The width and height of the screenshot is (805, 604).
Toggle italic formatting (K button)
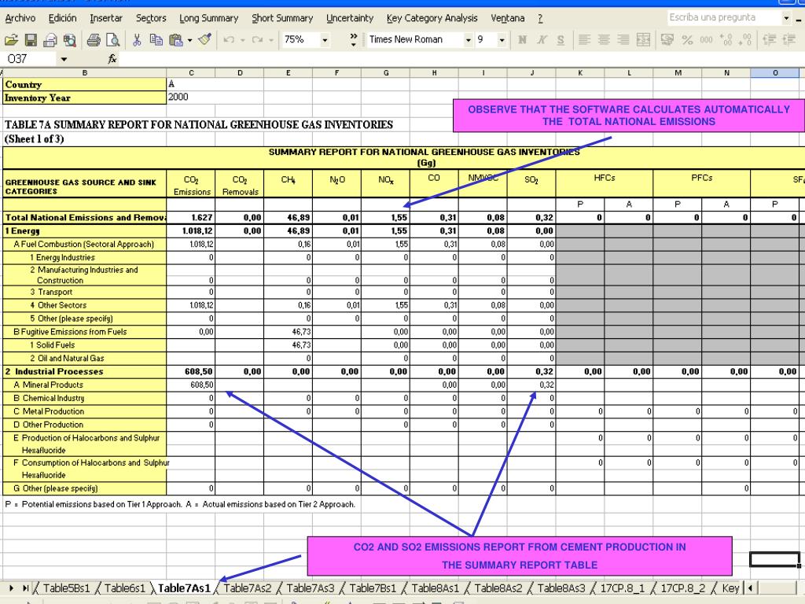(x=542, y=39)
